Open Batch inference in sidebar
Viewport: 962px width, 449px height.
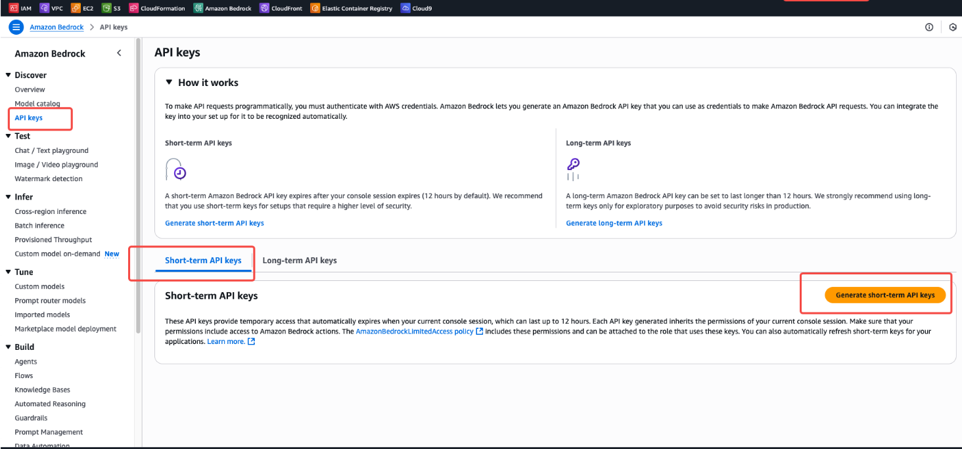(x=39, y=226)
